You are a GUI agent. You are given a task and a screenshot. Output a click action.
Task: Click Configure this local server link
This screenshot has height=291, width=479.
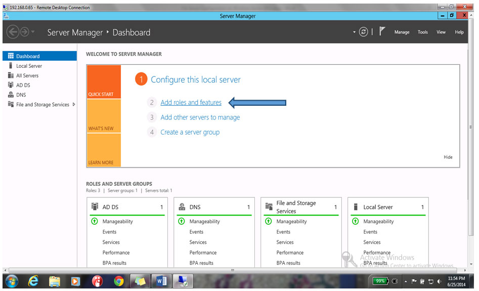click(x=196, y=80)
